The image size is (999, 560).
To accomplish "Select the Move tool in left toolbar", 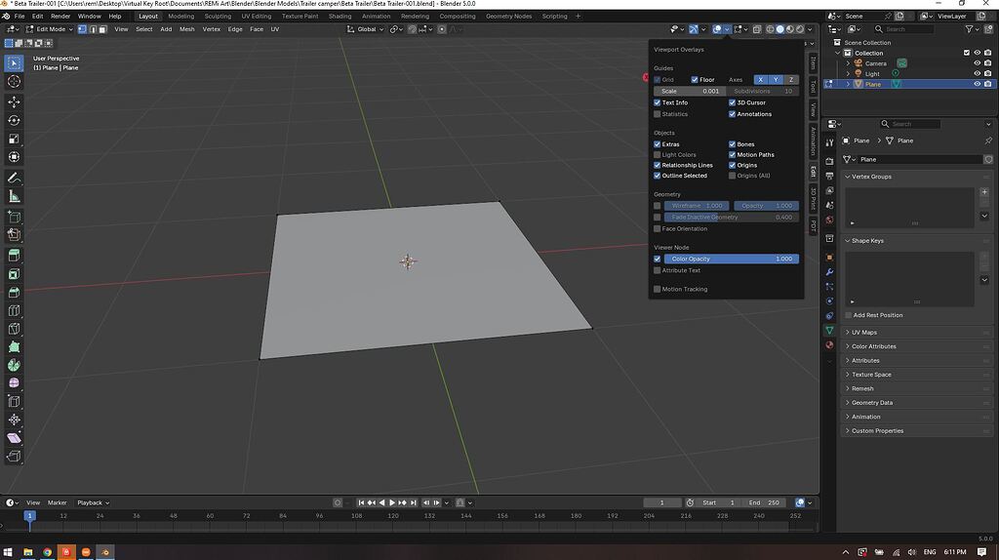I will point(14,101).
